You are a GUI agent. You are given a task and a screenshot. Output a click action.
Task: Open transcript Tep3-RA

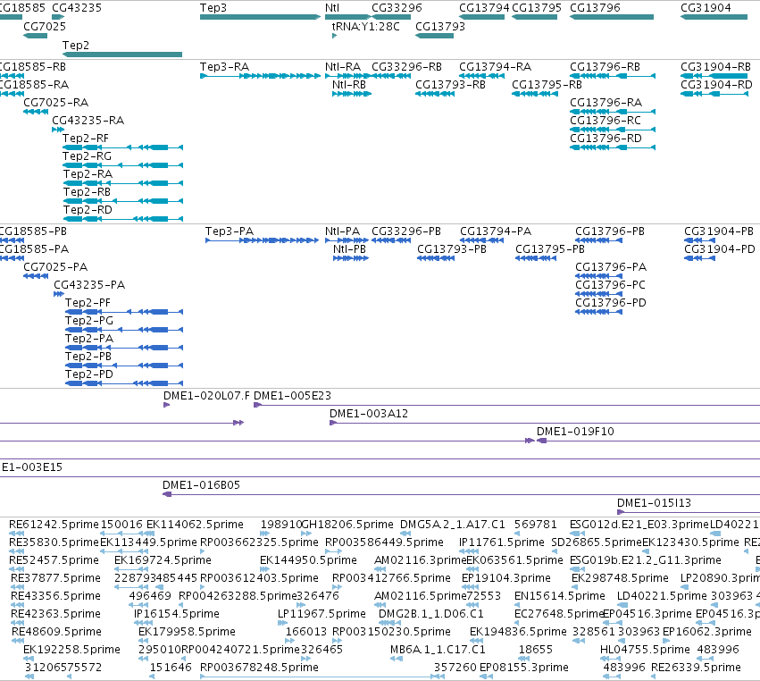coord(224,67)
